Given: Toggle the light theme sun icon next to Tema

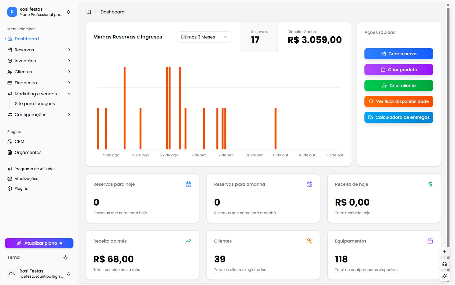Looking at the screenshot, I should click(65, 257).
